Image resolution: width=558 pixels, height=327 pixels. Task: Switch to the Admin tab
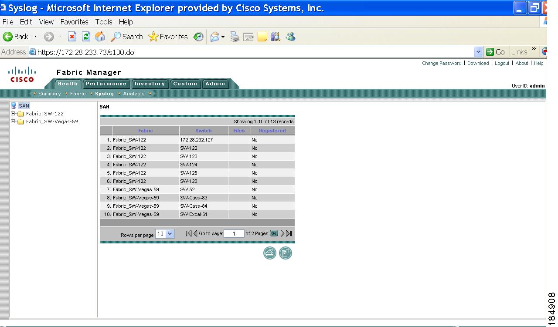(x=215, y=84)
